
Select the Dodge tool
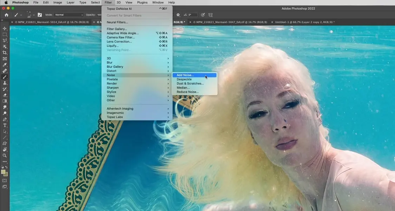[x=5, y=113]
